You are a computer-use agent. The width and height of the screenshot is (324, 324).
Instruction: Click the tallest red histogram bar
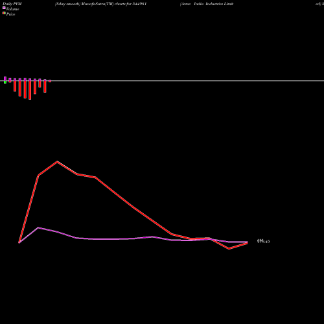point(30,90)
